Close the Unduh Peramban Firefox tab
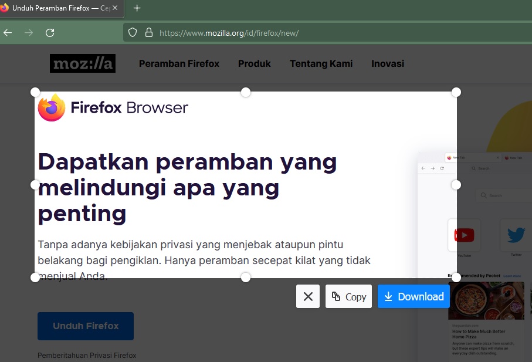 (115, 8)
